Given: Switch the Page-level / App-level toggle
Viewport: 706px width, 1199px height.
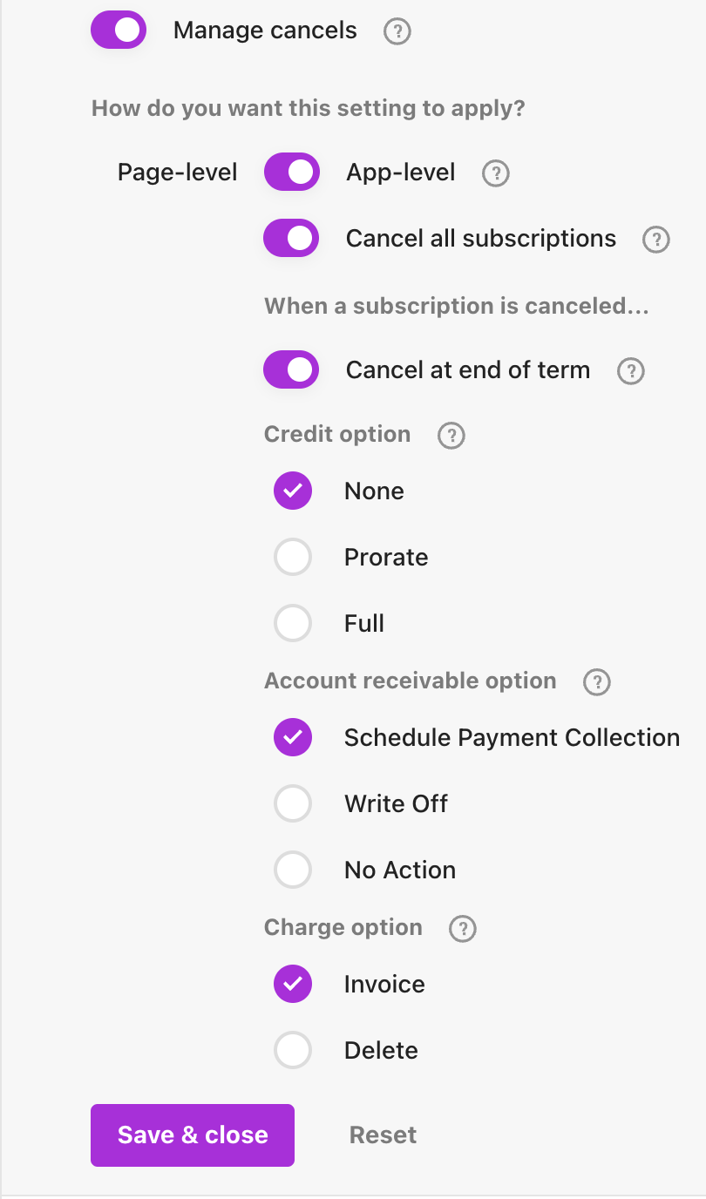Looking at the screenshot, I should coord(292,172).
